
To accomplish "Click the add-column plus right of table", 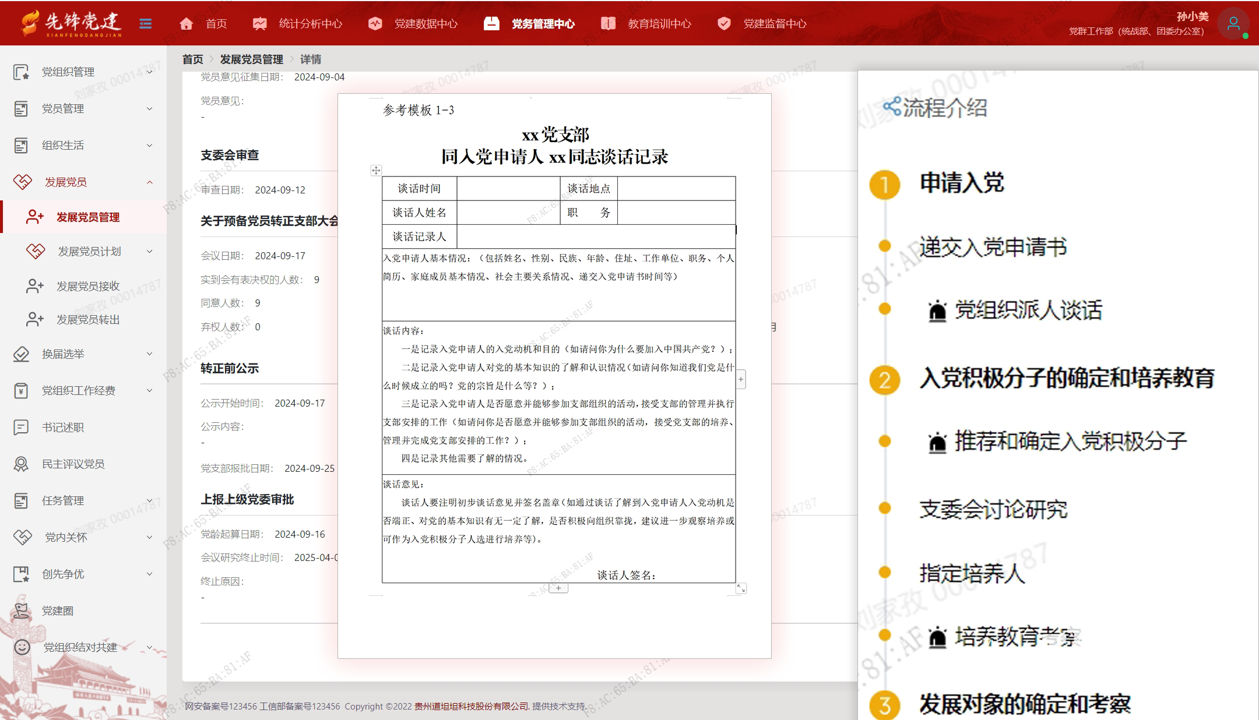I will pos(741,379).
